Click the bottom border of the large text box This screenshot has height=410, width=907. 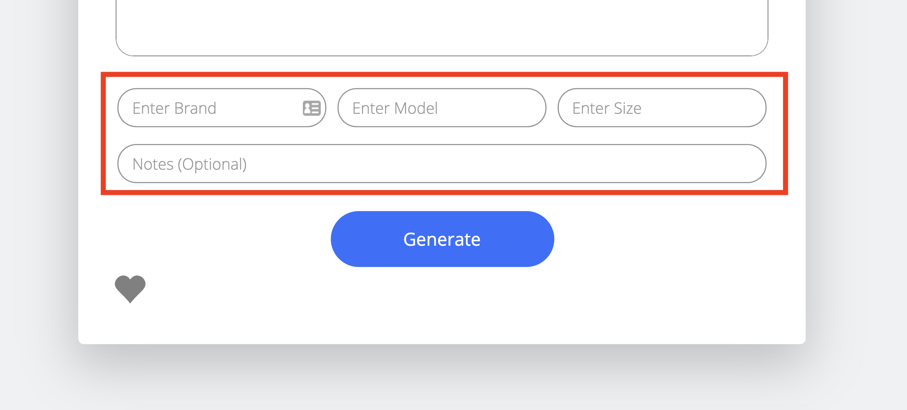(442, 56)
